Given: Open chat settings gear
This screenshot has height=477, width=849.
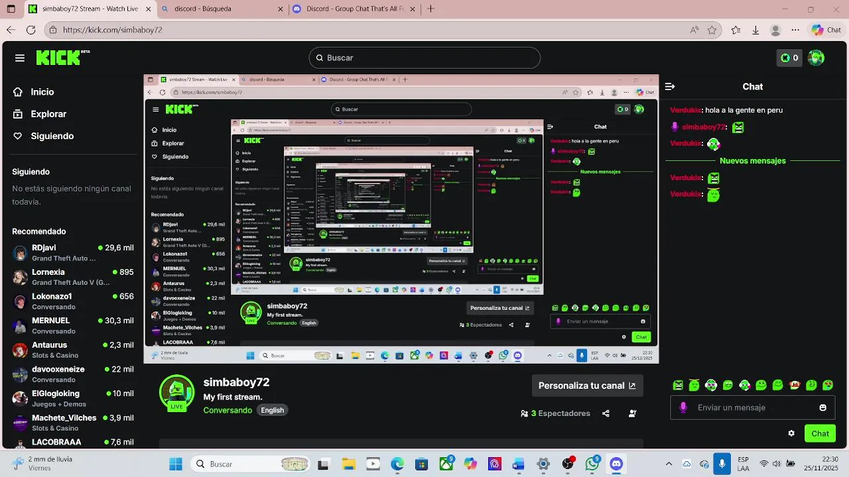Looking at the screenshot, I should [791, 433].
